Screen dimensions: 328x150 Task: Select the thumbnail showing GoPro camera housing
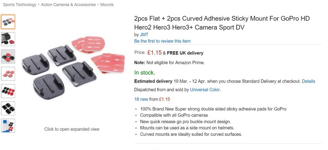pyautogui.click(x=8, y=39)
